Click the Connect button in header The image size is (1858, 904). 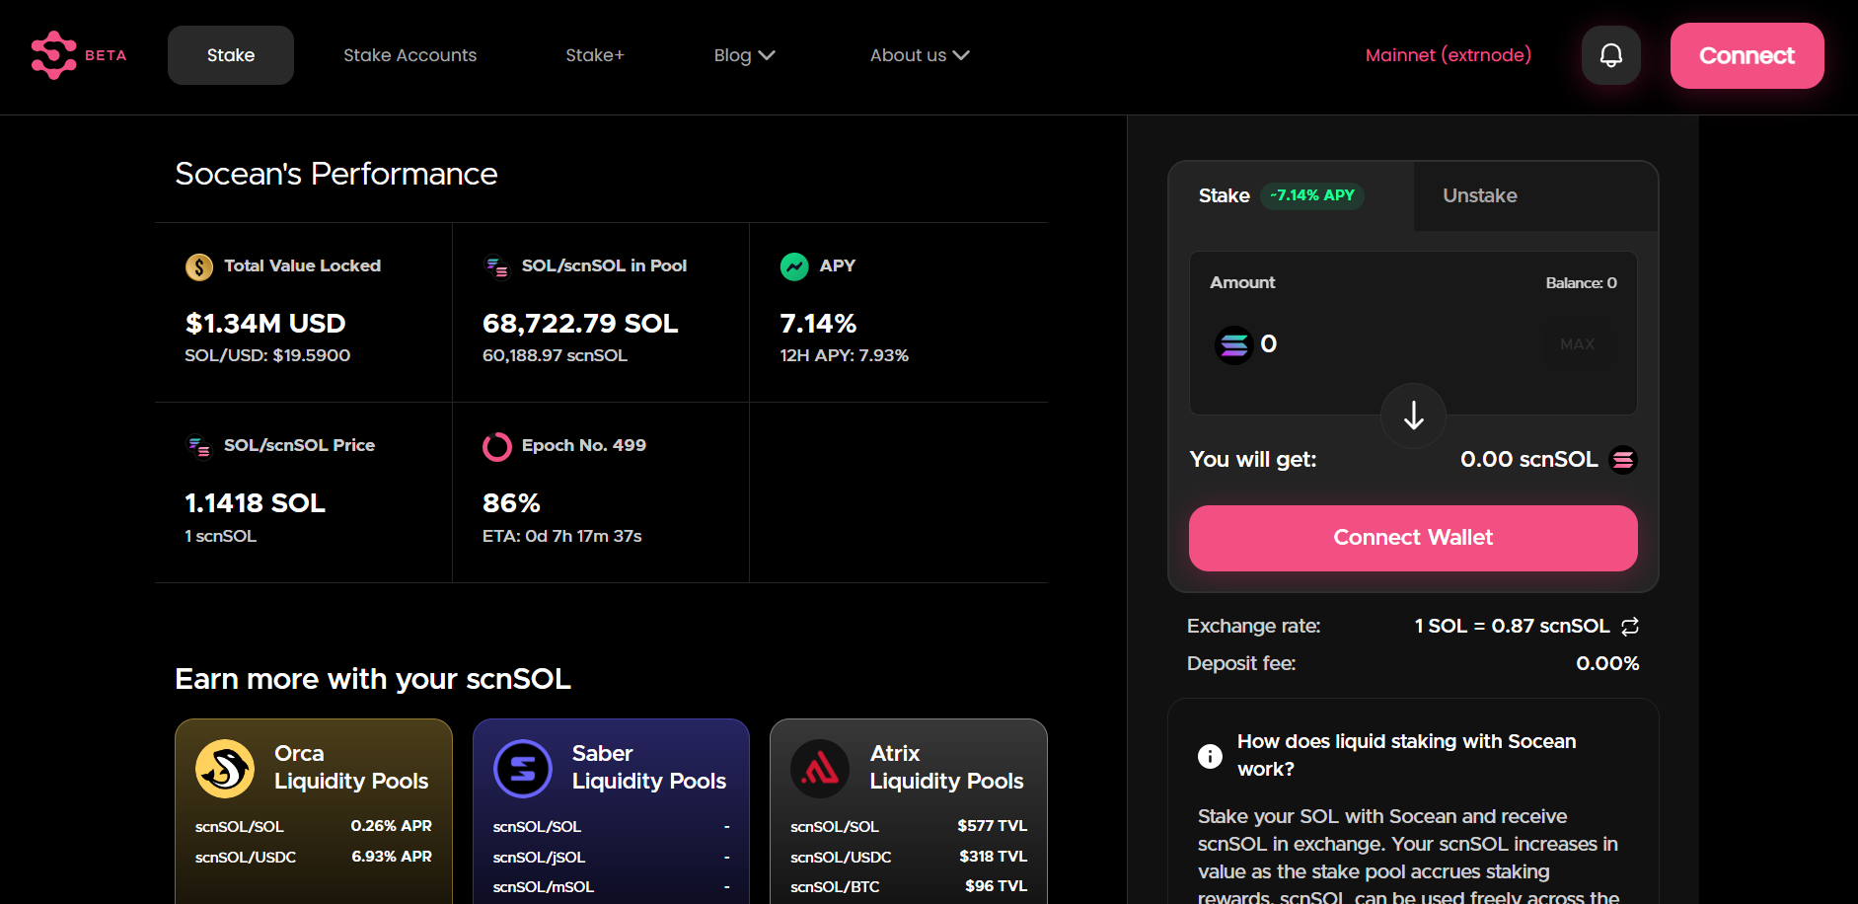[x=1747, y=55]
